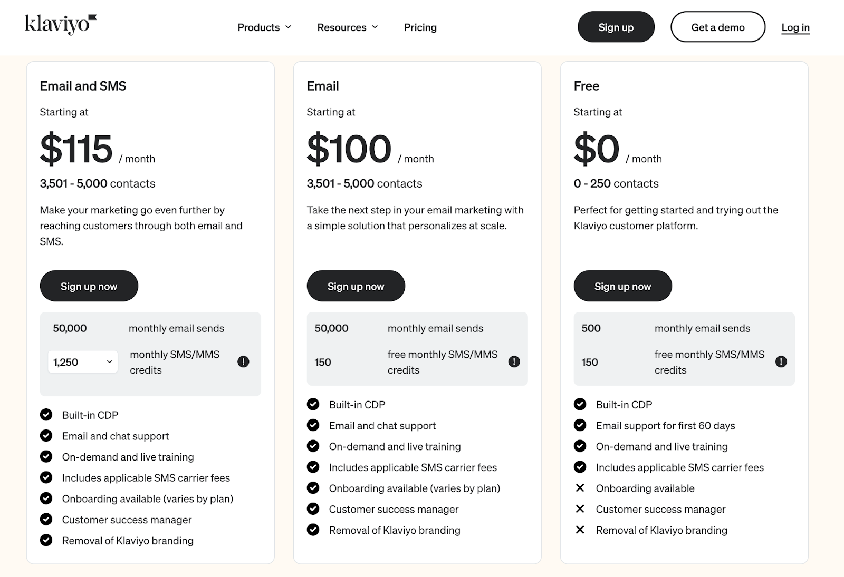Click info icon in Email and SMS plan
844x577 pixels.
pos(243,361)
